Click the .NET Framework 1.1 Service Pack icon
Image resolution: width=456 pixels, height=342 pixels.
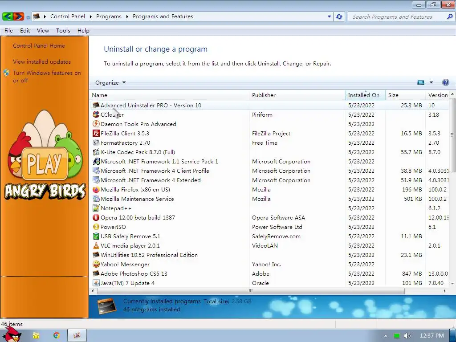point(96,161)
